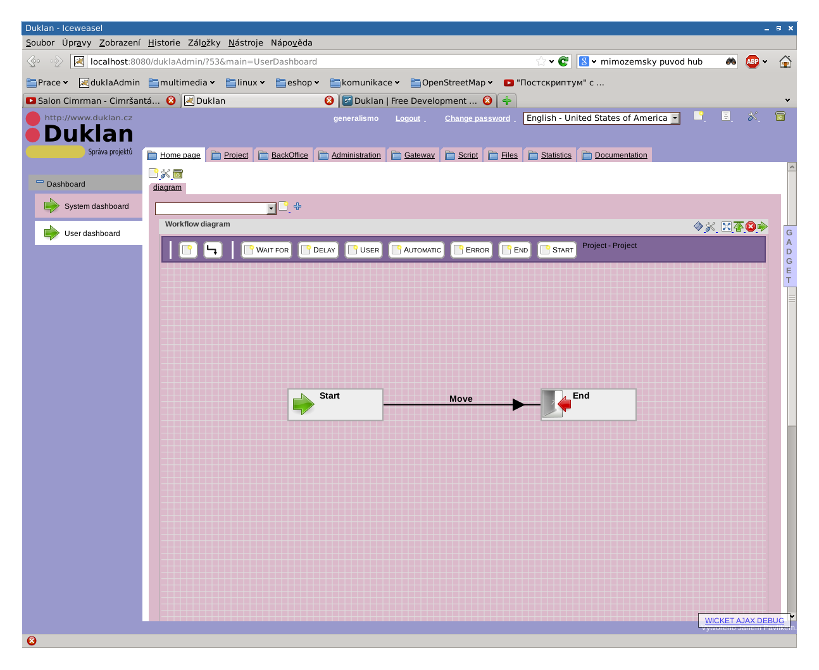Close the Workflow diagram gadget with red X
Image resolution: width=819 pixels, height=670 pixels.
click(750, 226)
